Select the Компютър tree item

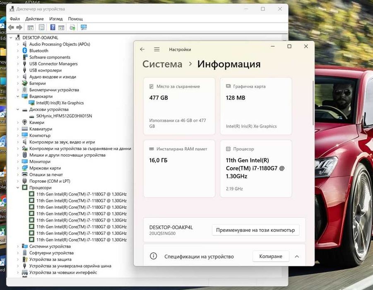[40, 135]
